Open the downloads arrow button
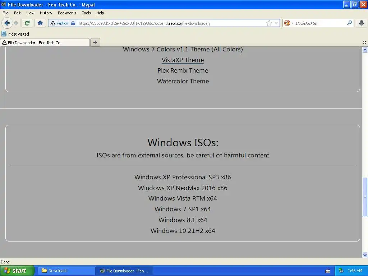368x276 pixels. (x=362, y=23)
